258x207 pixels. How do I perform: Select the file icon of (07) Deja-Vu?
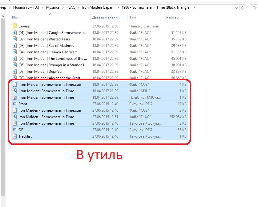click(x=15, y=71)
